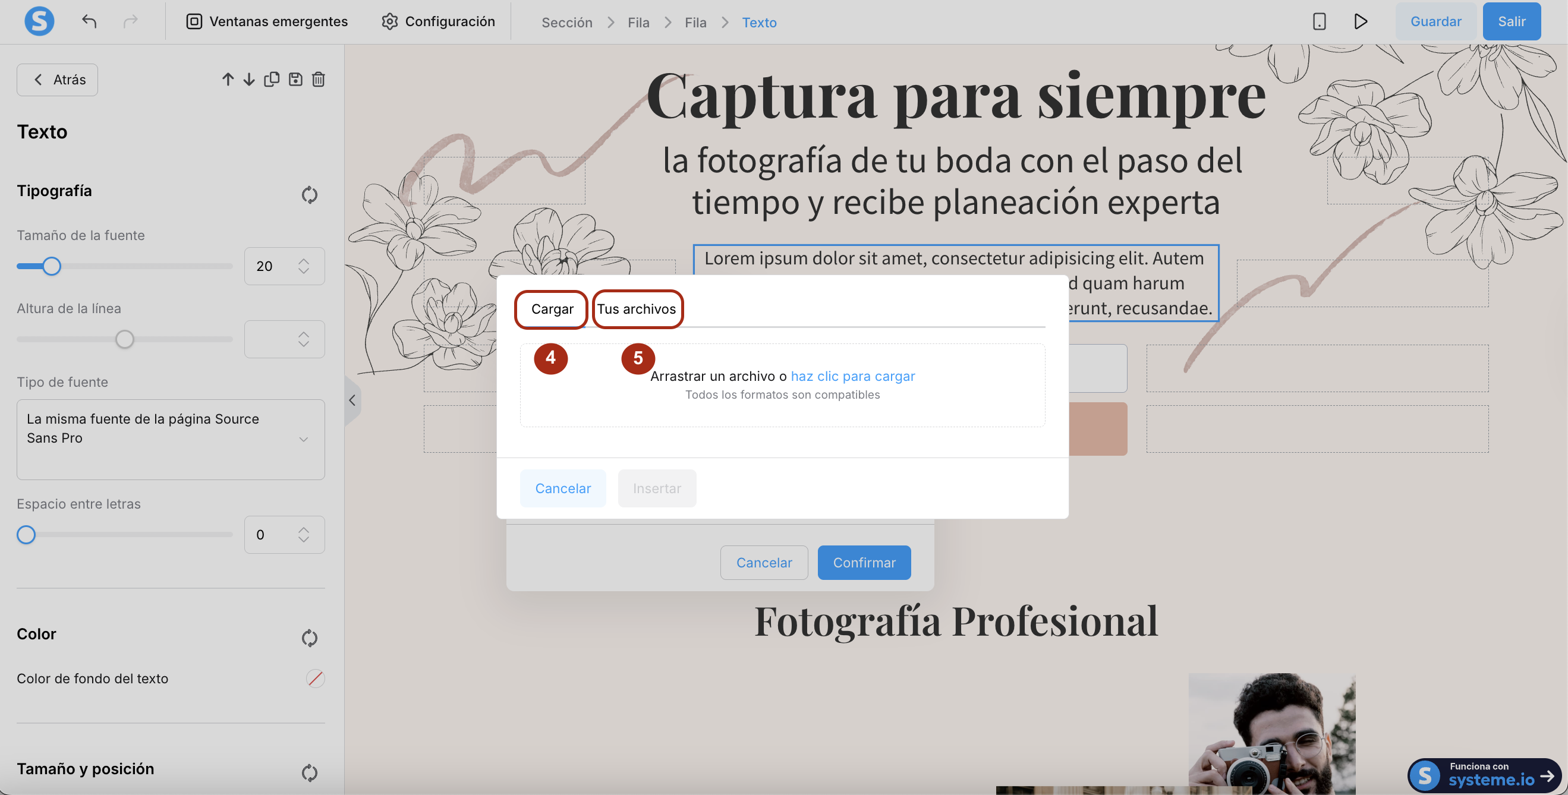Click the undo arrow icon
The width and height of the screenshot is (1568, 795).
click(90, 22)
